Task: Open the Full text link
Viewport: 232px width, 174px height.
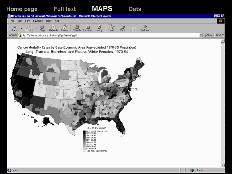Action: [65, 9]
